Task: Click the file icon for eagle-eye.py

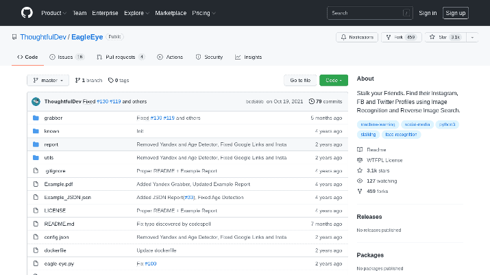Action: pos(36,263)
